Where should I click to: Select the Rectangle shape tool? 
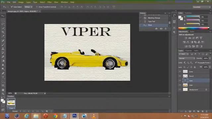(3, 86)
